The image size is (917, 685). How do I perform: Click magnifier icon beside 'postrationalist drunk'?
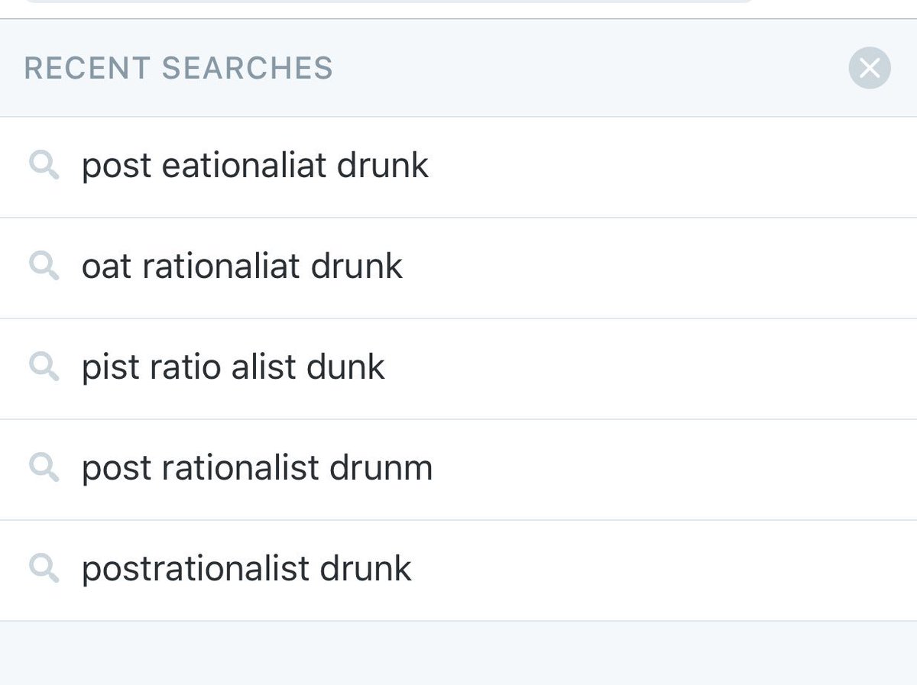click(44, 568)
